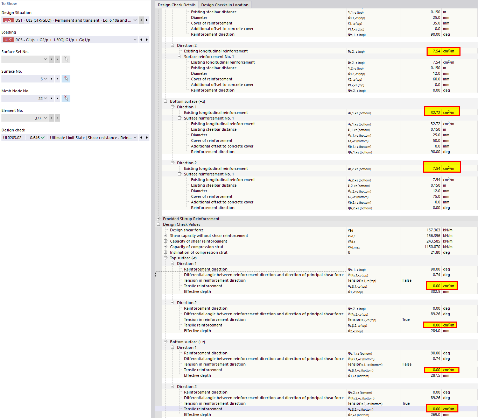
Task: Open the Design check dropdown list
Action: point(135,138)
